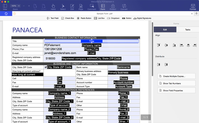Image resolution: width=199 pixels, height=123 pixels.
Task: Switch to the Tasks tab in Forms panel
Action: pos(188,30)
